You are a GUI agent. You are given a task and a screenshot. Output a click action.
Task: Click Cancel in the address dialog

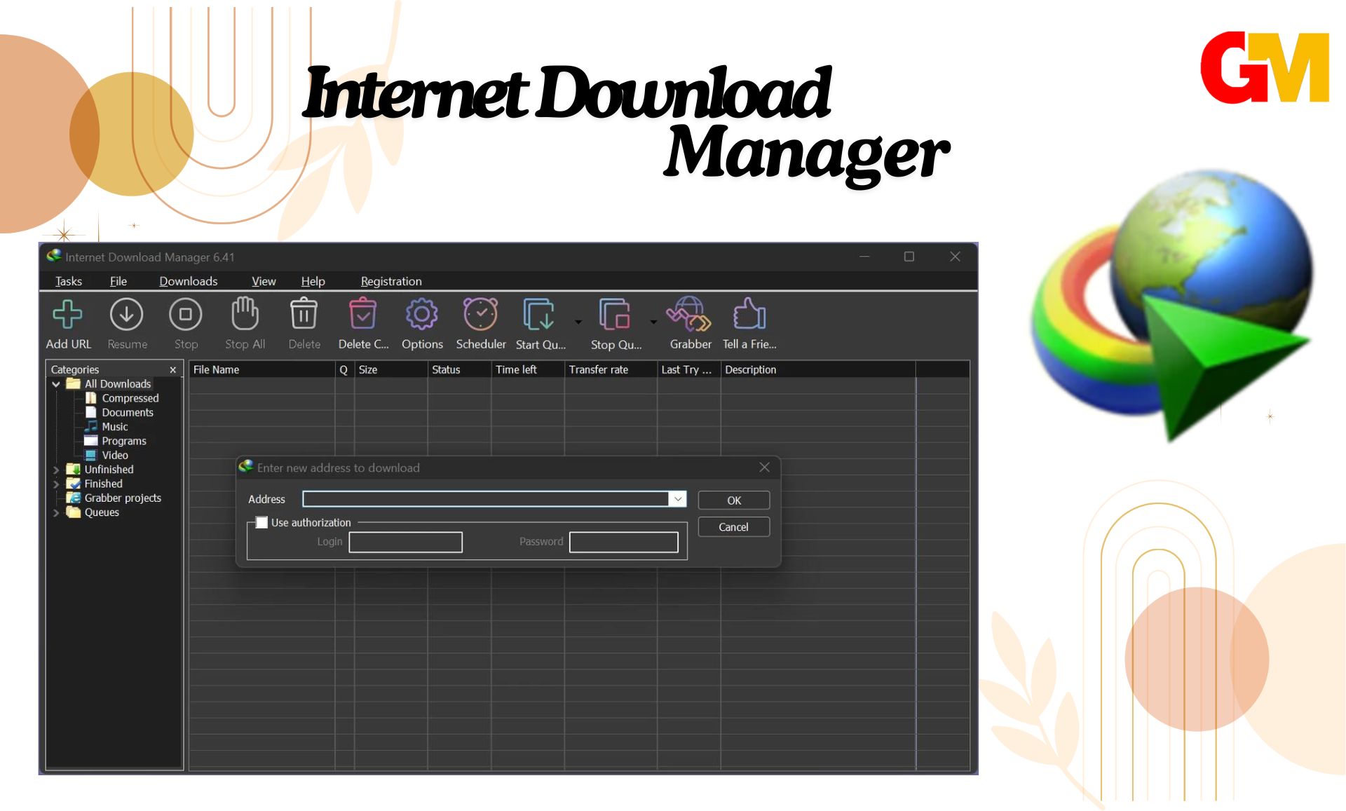click(x=734, y=527)
